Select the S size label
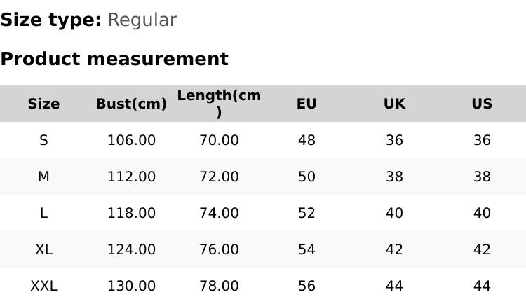 (43, 140)
